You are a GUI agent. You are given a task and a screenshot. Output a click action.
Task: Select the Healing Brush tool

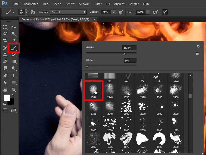tap(5, 48)
